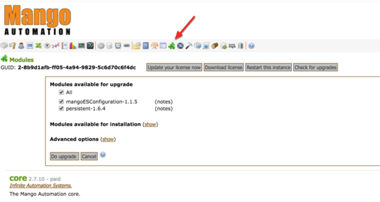This screenshot has width=380, height=202.
Task: Click 'The Mango Automation core.' description
Action: point(45,194)
